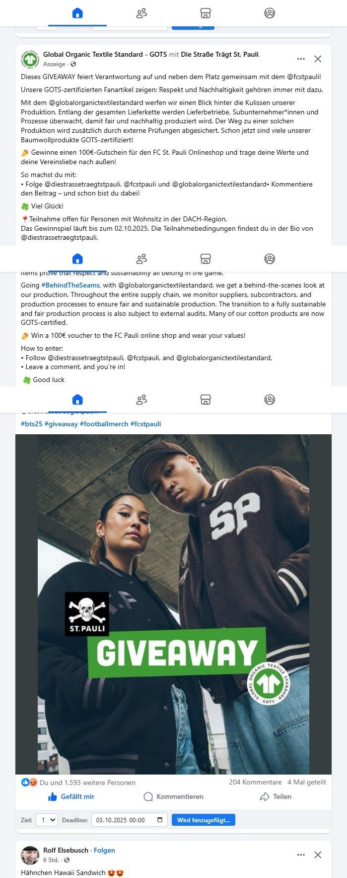This screenshot has width=347, height=878.
Task: Hide the GOTS sponsored post with X
Action: (318, 59)
